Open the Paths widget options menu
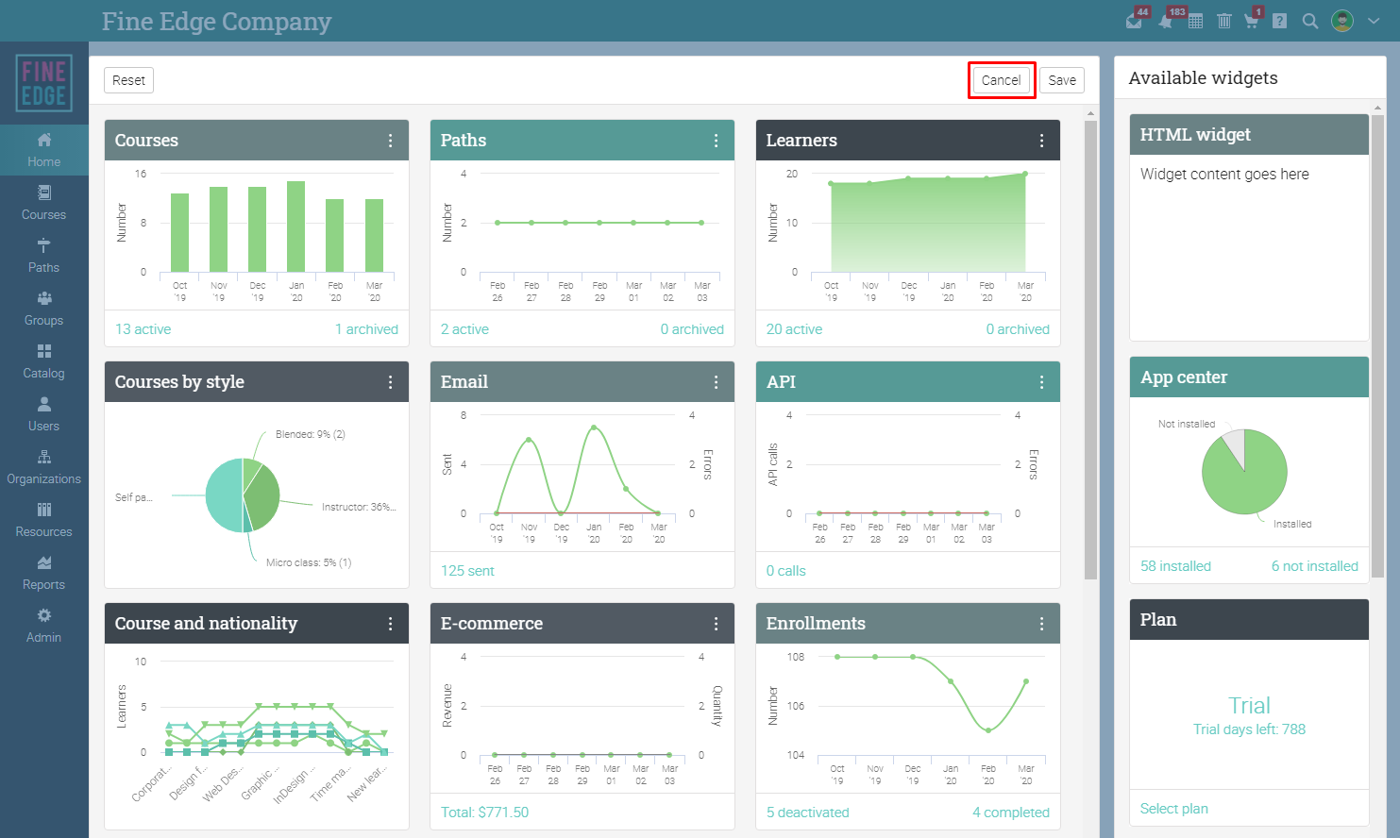 [x=716, y=141]
